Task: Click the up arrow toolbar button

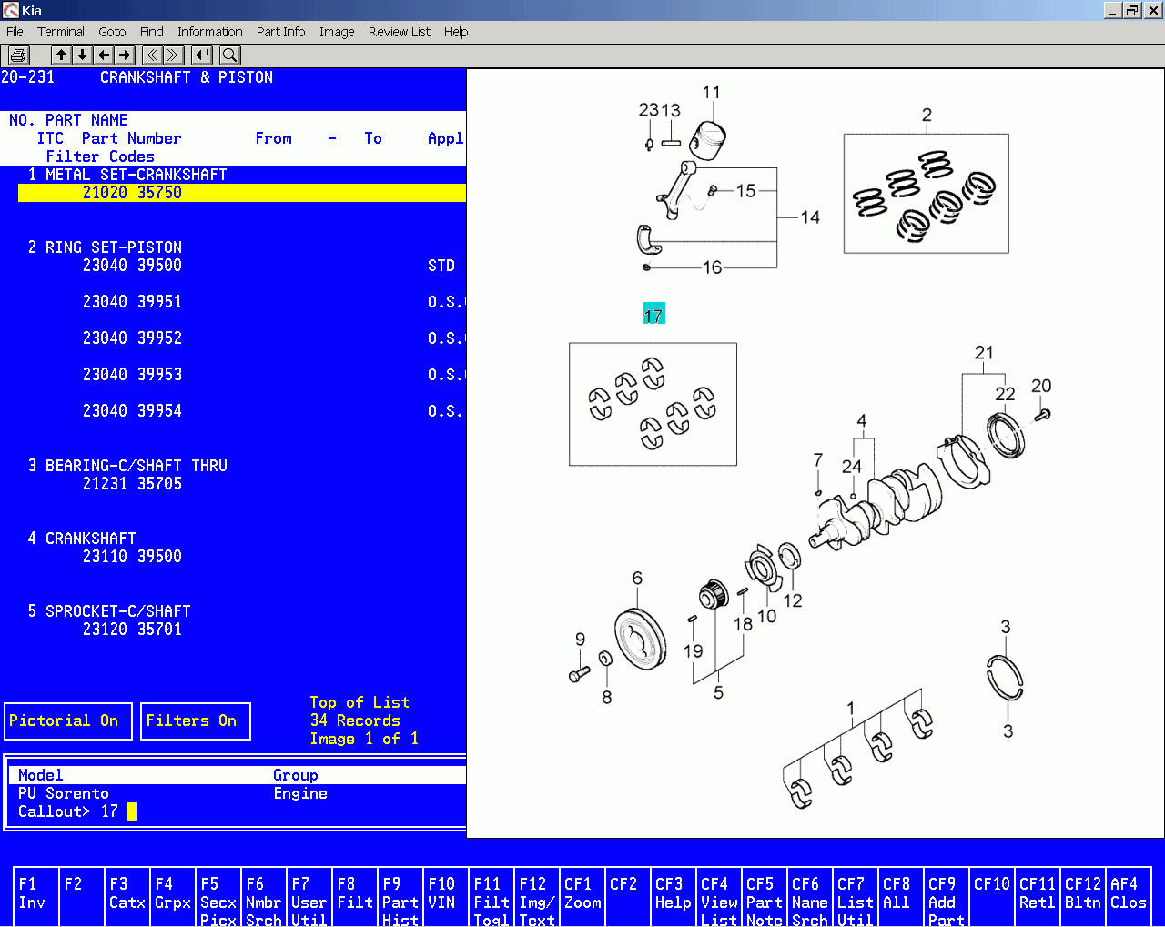Action: [61, 55]
